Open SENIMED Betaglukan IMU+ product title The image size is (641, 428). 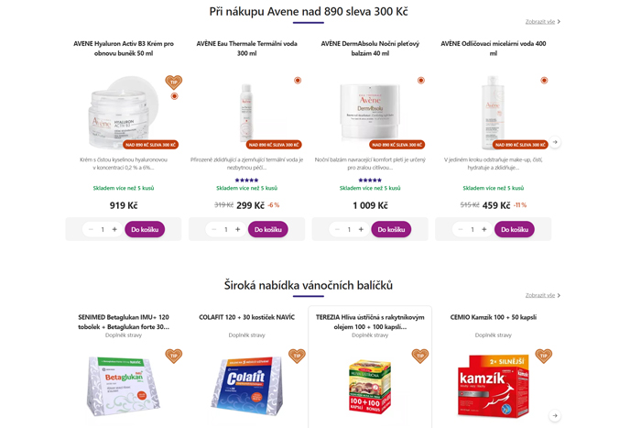124,322
